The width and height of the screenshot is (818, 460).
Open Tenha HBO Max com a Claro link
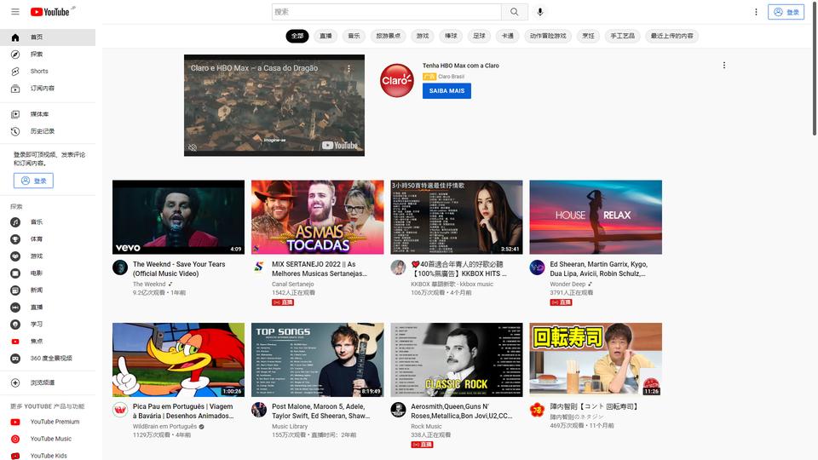pyautogui.click(x=461, y=66)
